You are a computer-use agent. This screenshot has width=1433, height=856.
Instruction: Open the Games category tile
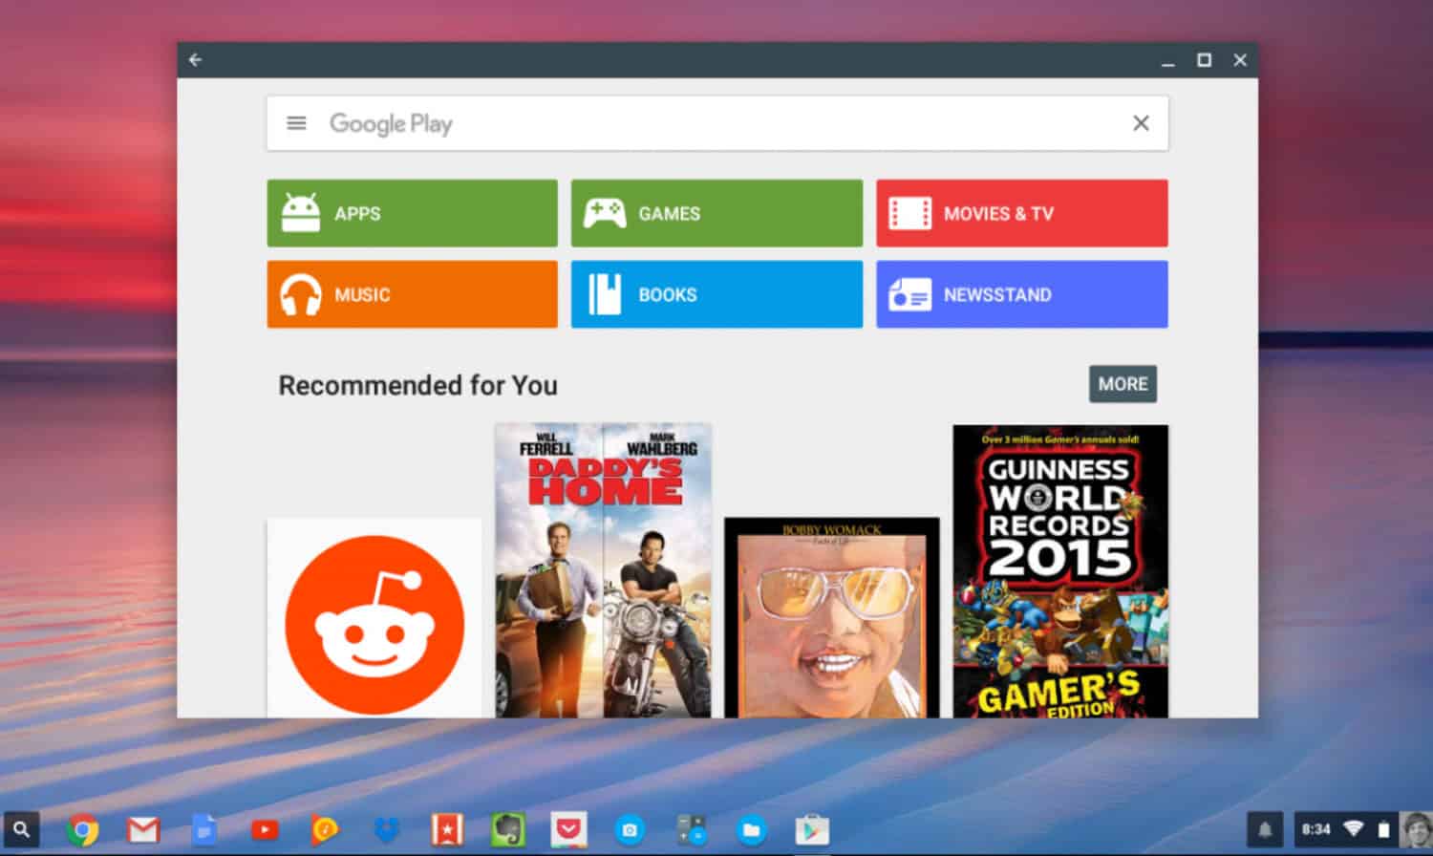pyautogui.click(x=716, y=213)
